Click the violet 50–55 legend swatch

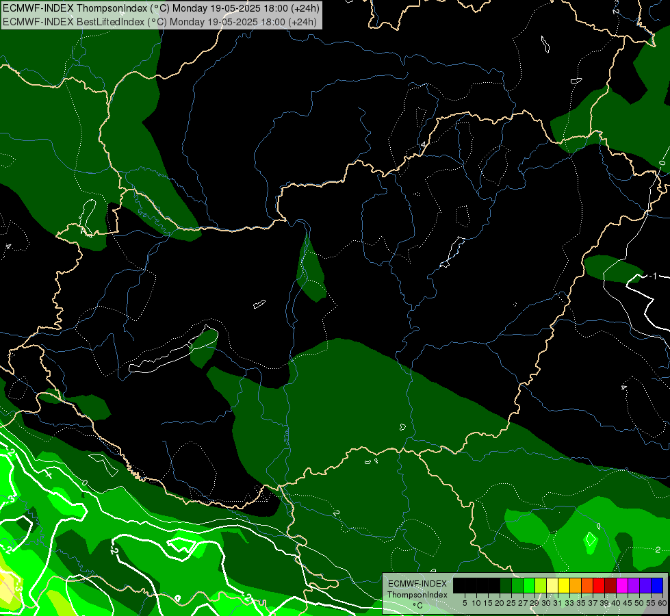645,585
